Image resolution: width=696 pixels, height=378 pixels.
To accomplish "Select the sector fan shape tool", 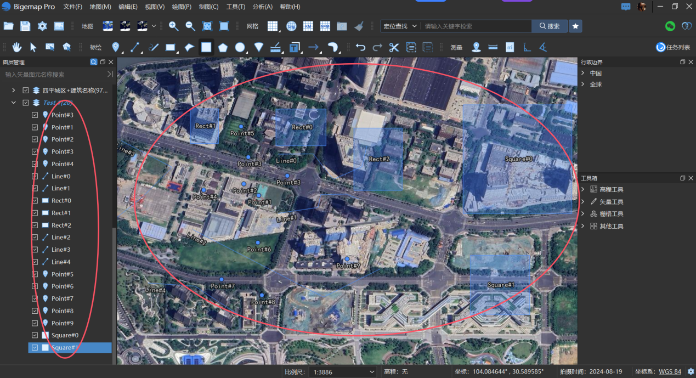I will pos(258,47).
